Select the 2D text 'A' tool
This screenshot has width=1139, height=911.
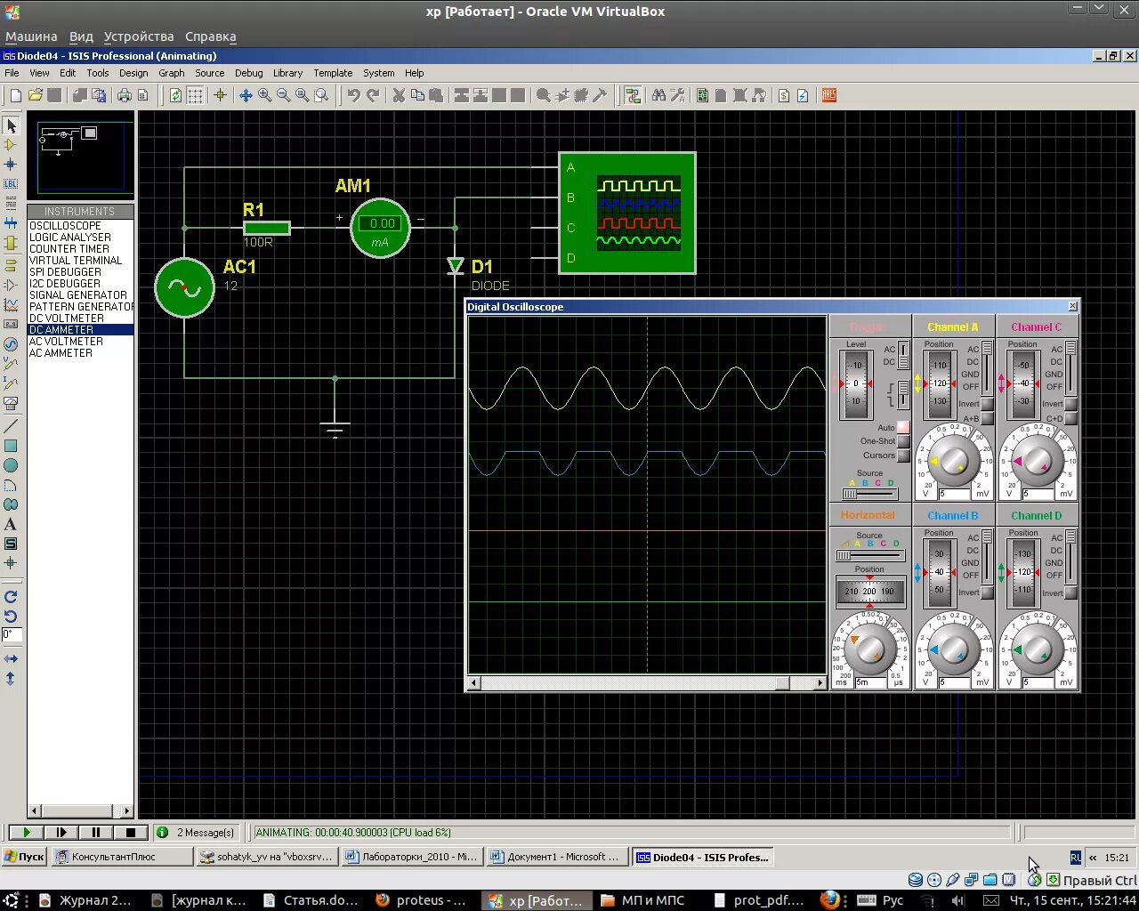pos(11,524)
